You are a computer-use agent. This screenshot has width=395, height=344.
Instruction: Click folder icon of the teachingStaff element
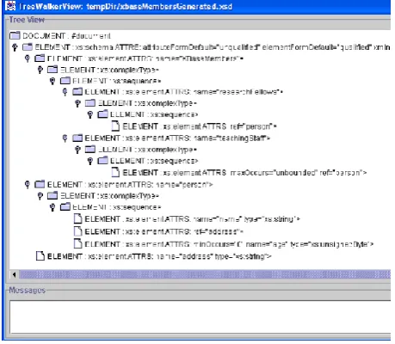pyautogui.click(x=77, y=138)
